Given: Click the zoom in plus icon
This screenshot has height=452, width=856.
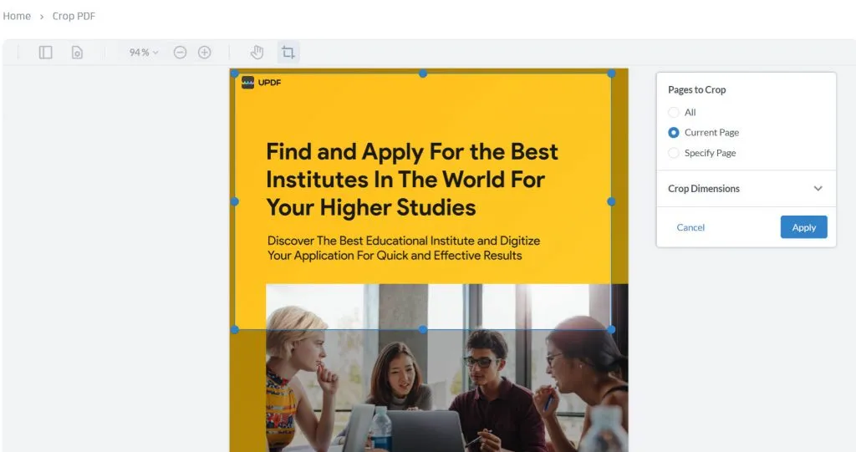Looking at the screenshot, I should [205, 53].
